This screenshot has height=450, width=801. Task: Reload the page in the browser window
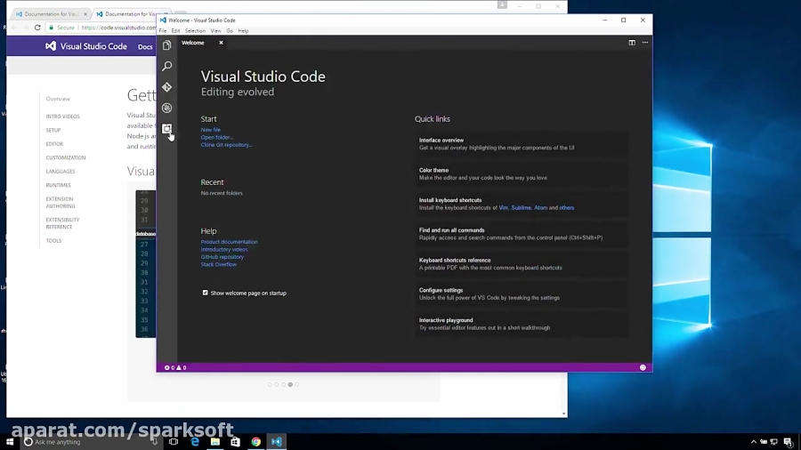37,28
